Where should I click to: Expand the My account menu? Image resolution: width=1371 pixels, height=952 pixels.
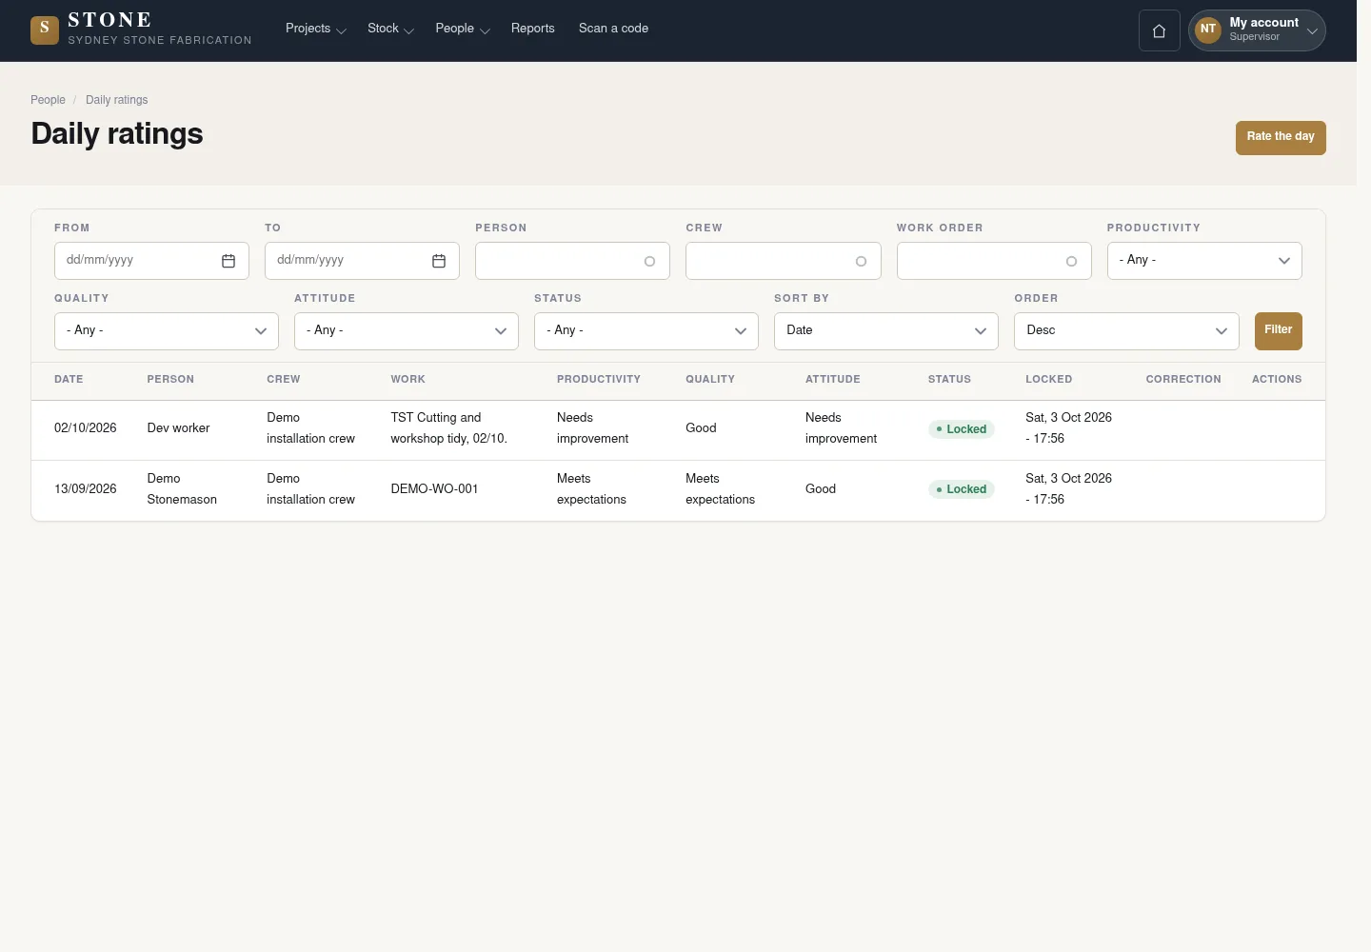coord(1257,30)
